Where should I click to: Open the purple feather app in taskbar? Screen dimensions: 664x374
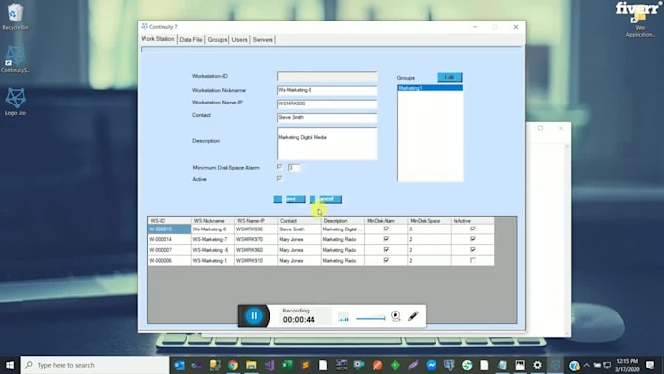click(413, 365)
